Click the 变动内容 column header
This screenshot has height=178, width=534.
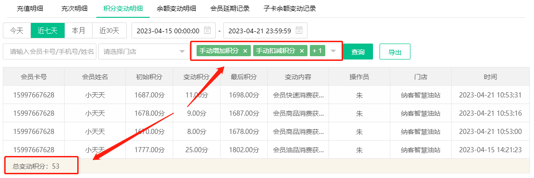[x=298, y=77]
